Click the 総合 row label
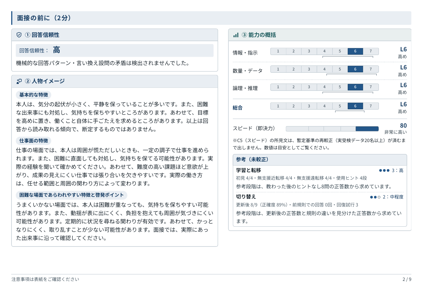 coord(238,108)
